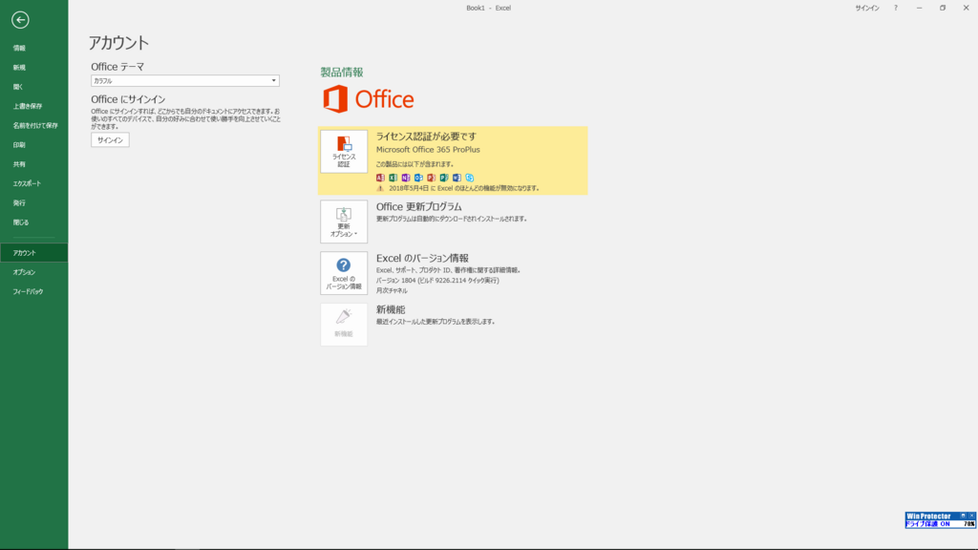This screenshot has width=978, height=550.
Task: Expand the 更新オプション dropdown button
Action: 344,222
